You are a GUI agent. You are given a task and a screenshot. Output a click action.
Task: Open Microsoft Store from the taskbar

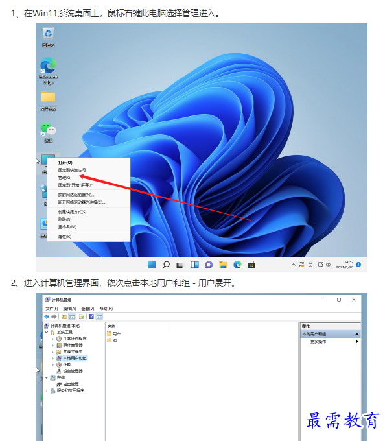251,265
